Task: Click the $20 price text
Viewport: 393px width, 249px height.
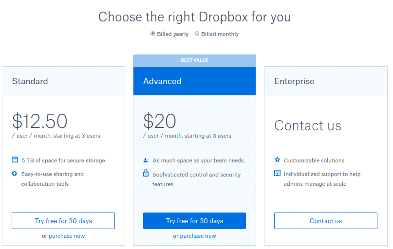Action: [x=160, y=121]
